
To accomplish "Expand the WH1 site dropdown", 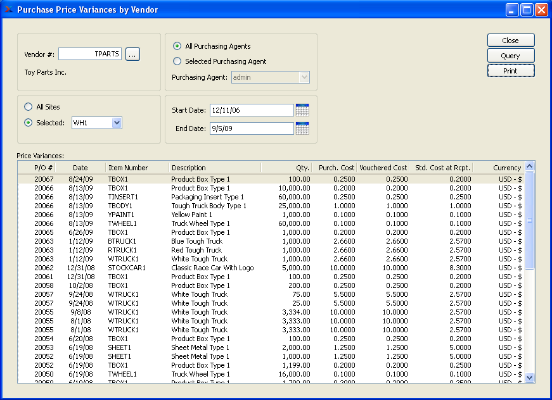I will pyautogui.click(x=117, y=123).
